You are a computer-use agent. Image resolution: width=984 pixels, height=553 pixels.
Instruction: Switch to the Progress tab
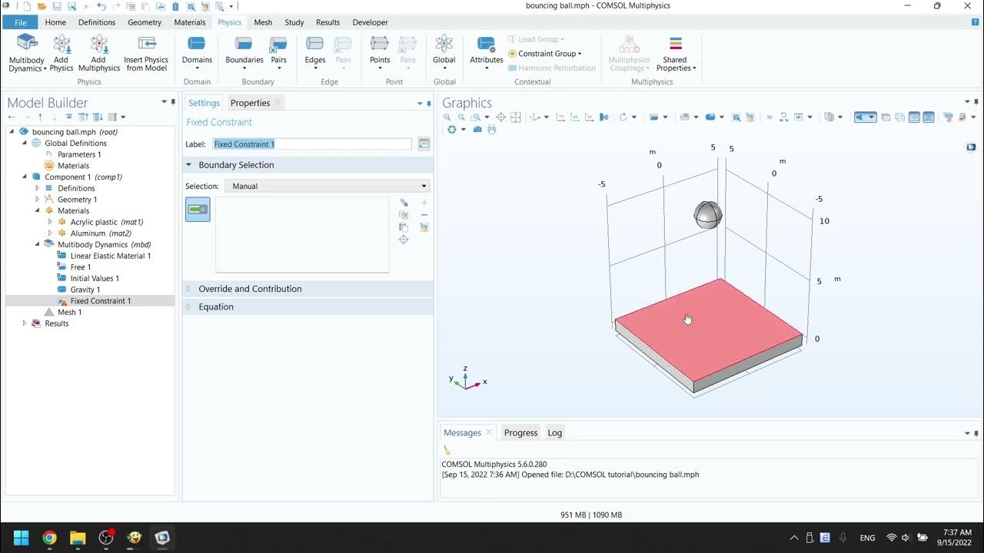520,433
